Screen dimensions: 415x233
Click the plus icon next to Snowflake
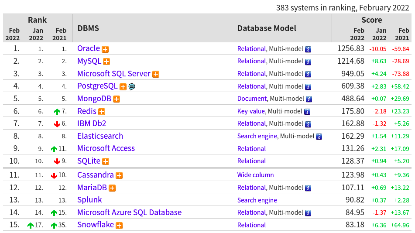pos(120,225)
